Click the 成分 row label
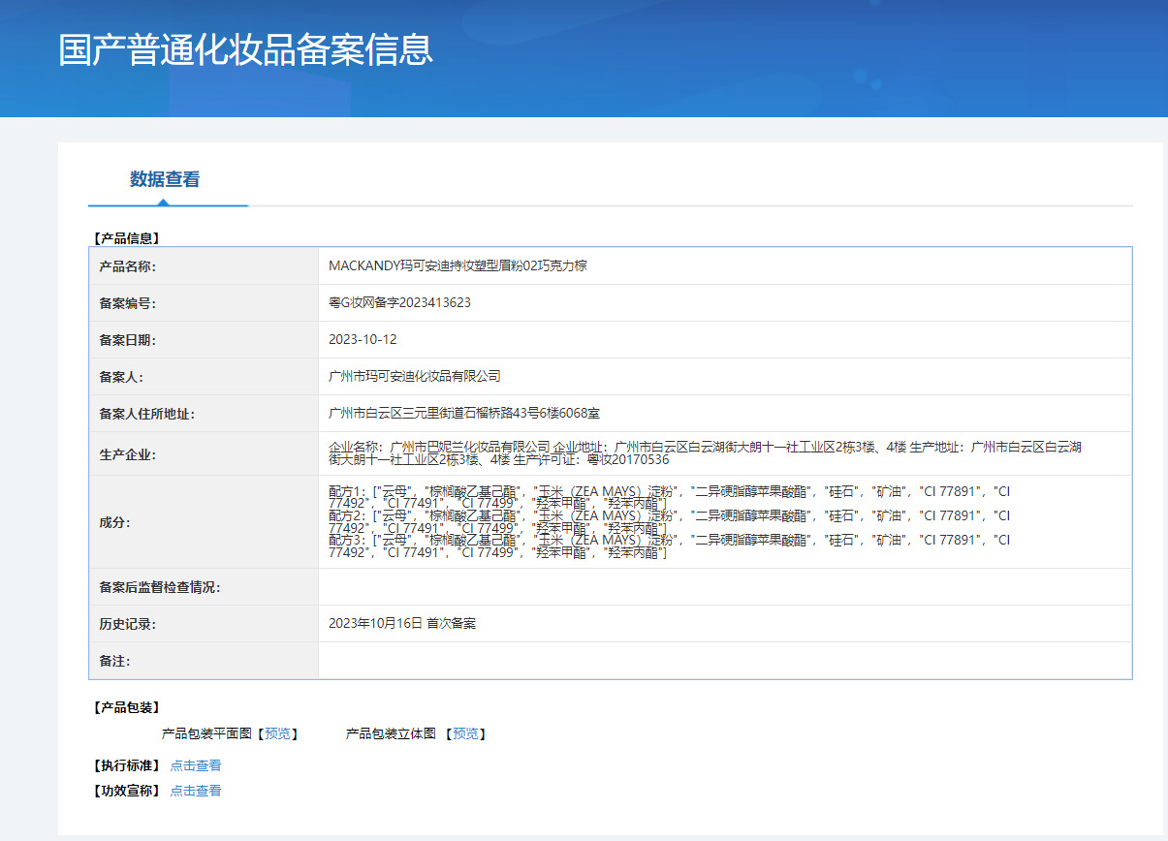Image resolution: width=1168 pixels, height=841 pixels. tap(114, 522)
